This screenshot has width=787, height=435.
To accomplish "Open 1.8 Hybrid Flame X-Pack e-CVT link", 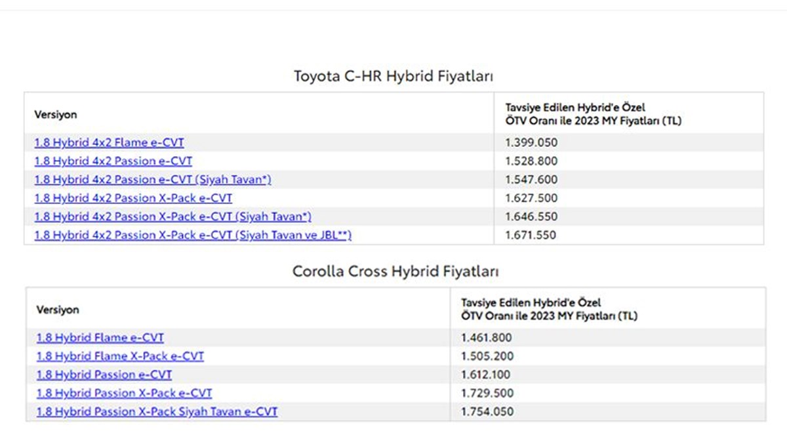I will click(120, 356).
